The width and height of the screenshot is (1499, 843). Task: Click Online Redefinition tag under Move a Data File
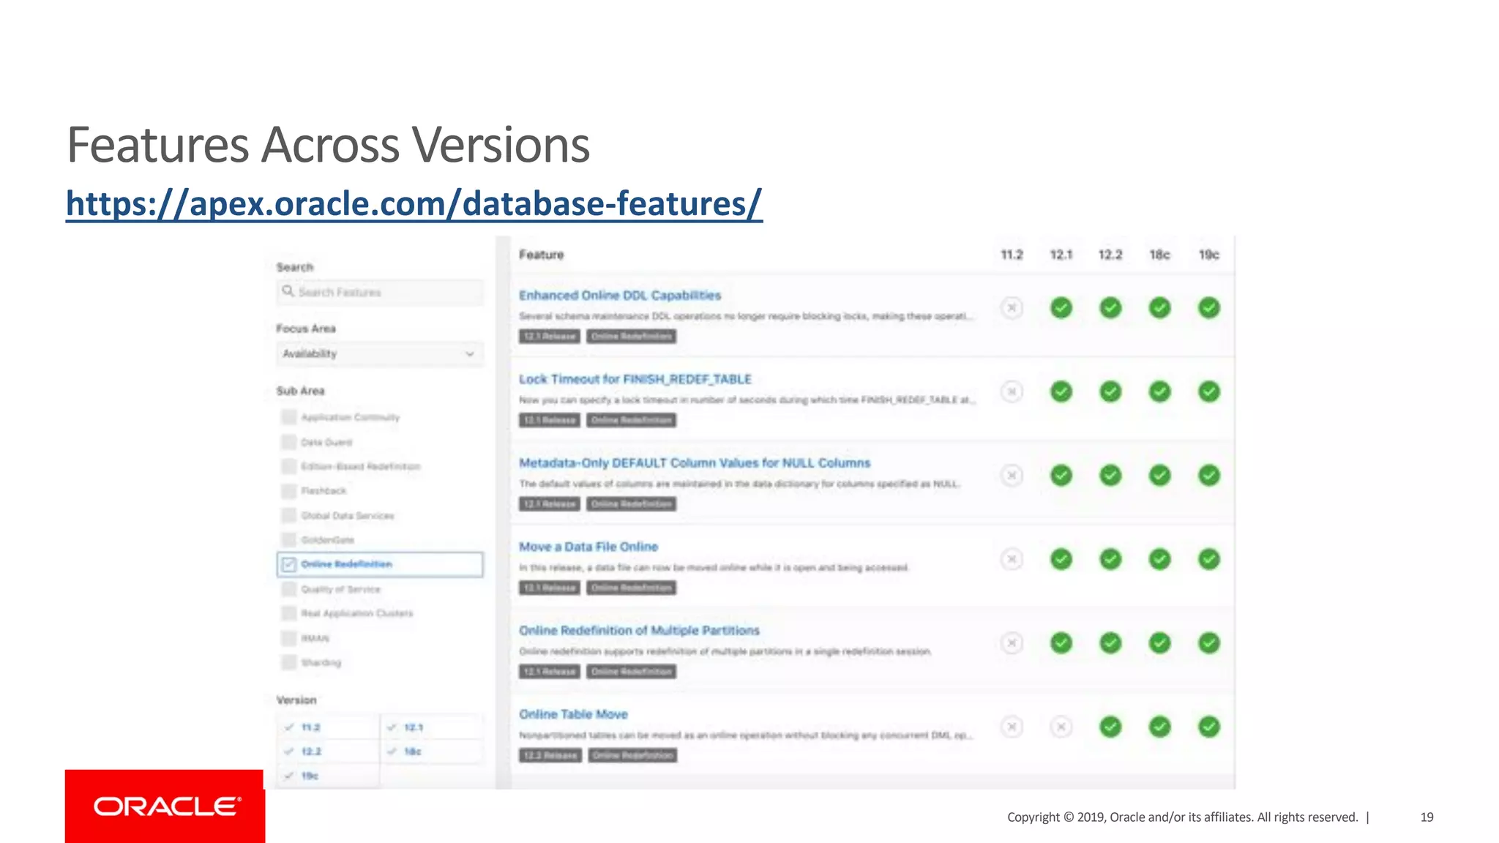[631, 588]
